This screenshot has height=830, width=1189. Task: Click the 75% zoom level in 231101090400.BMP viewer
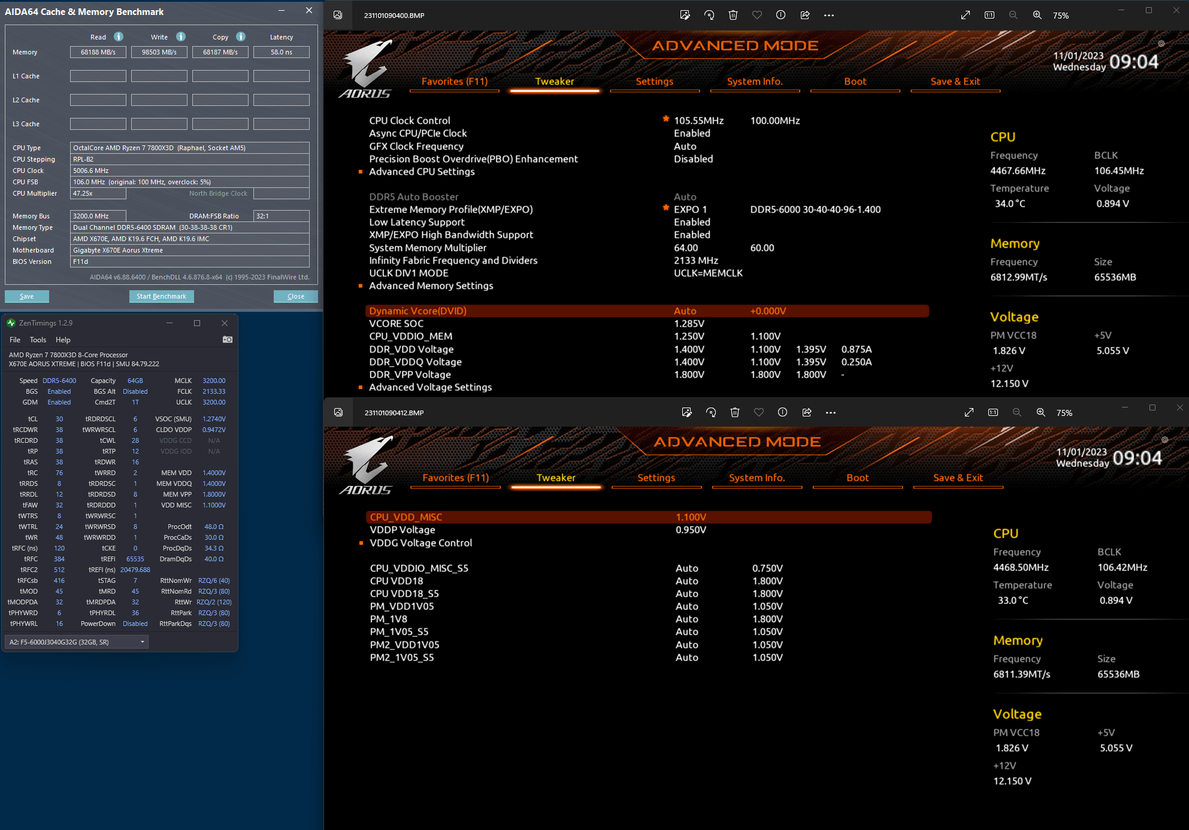pyautogui.click(x=1061, y=16)
